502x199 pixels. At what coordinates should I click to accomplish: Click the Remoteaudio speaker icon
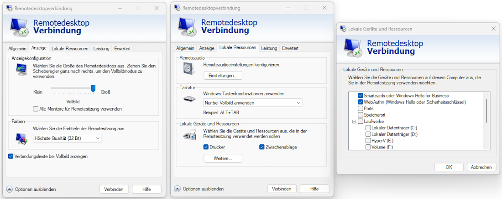(x=188, y=69)
